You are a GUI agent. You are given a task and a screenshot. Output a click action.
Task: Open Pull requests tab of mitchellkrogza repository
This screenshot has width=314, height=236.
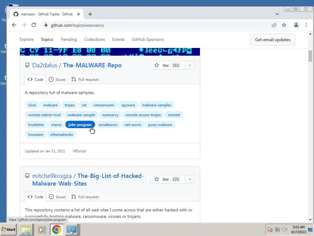coord(85,197)
